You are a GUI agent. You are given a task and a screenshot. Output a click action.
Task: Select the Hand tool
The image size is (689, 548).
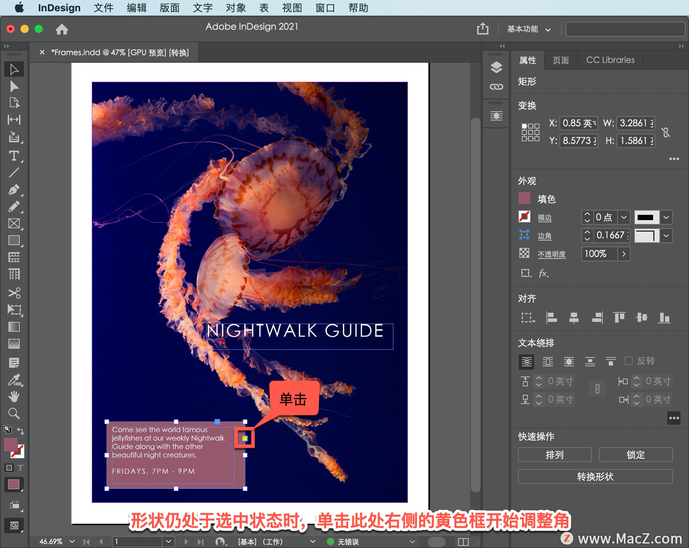tap(14, 397)
